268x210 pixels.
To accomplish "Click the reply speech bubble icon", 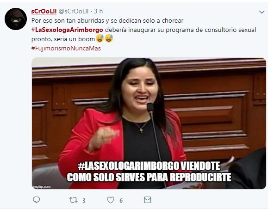I will tap(36, 200).
